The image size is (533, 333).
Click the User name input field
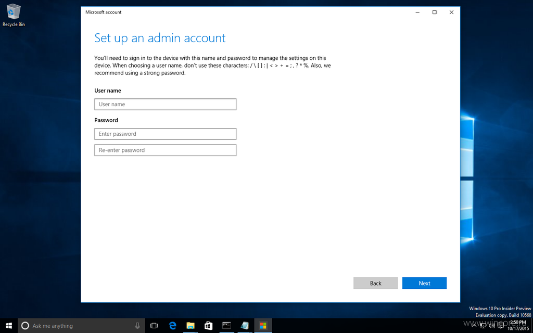165,104
